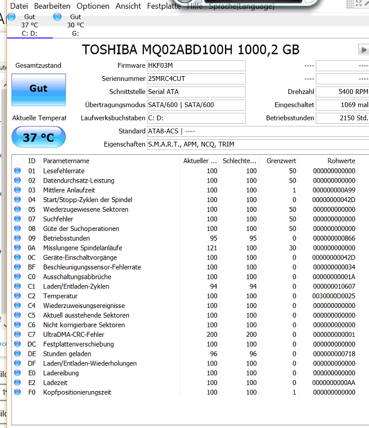Open the Datei menu
Screen dimensions: 369x428
coord(19,6)
